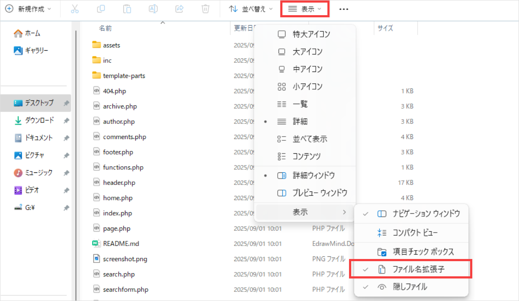This screenshot has height=301, width=519.
Task: Click the Delete trash can icon
Action: 206,9
